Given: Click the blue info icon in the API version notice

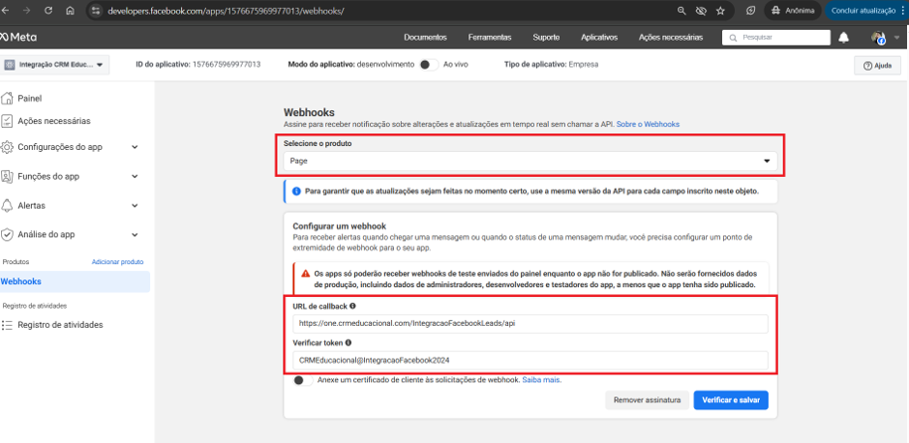Looking at the screenshot, I should click(x=297, y=191).
